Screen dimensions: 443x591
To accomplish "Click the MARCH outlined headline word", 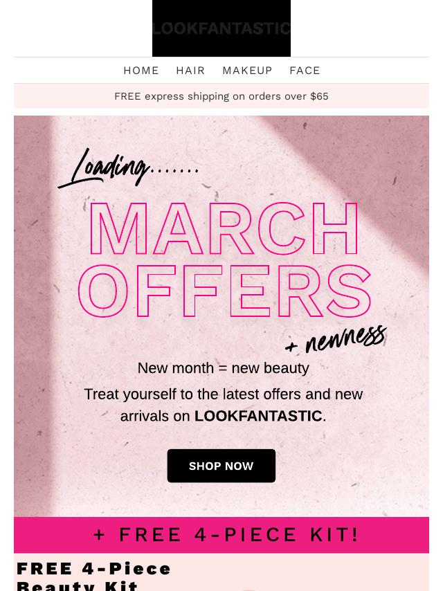I will pos(224,230).
